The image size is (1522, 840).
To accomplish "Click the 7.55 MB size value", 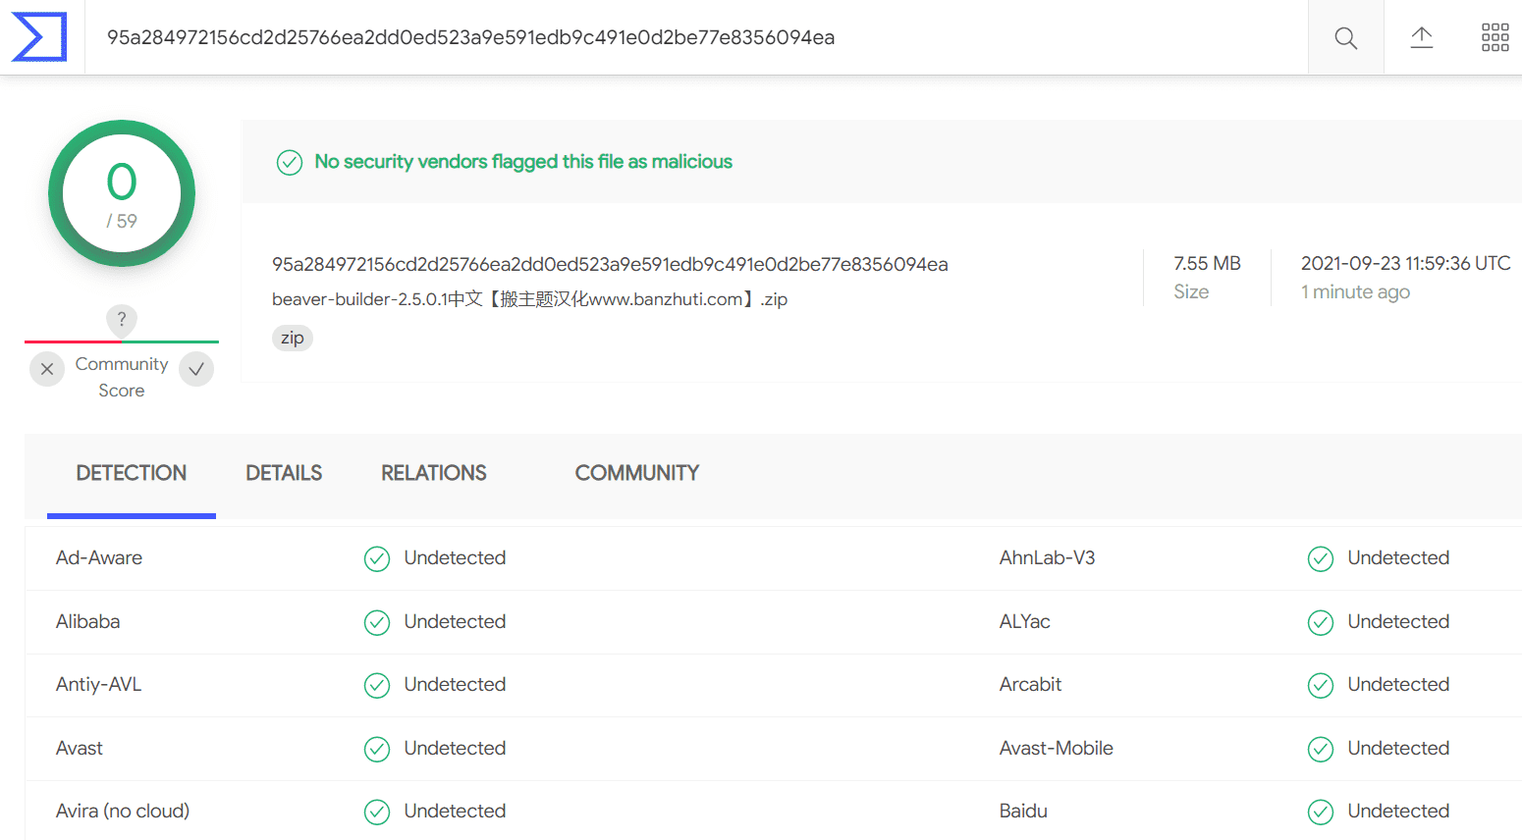I will point(1207,263).
